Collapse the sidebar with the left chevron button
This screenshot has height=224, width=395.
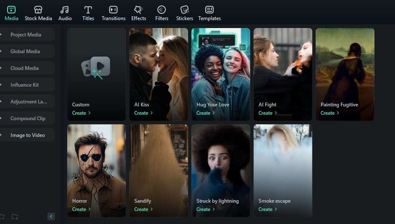pyautogui.click(x=51, y=216)
